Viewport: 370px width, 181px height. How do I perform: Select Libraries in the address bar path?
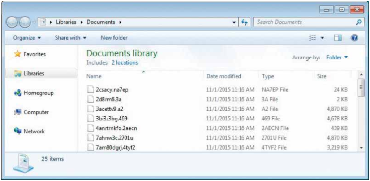coord(66,22)
